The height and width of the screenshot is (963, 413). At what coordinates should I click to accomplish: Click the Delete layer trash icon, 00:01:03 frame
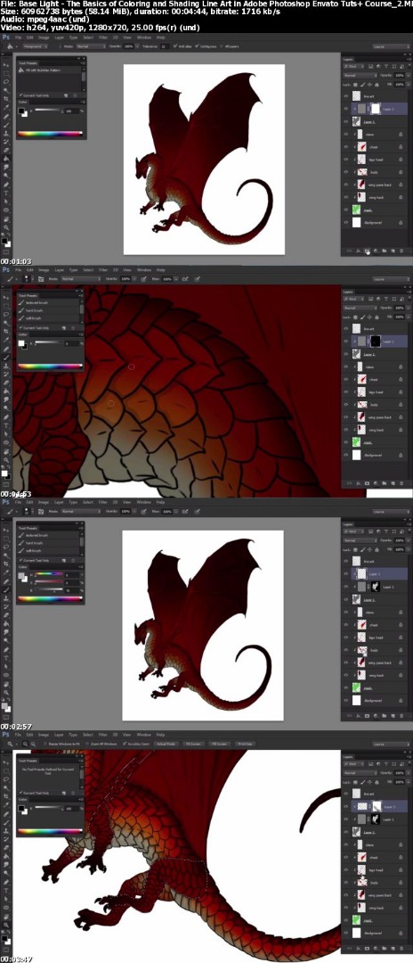coord(401,251)
